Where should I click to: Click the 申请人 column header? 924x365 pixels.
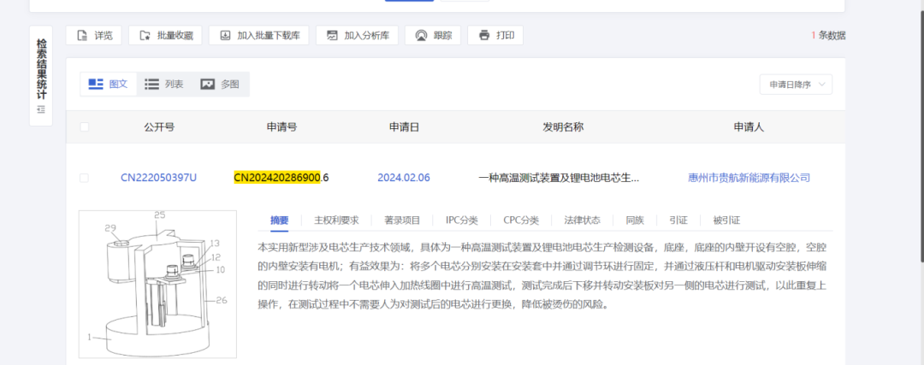coord(749,127)
